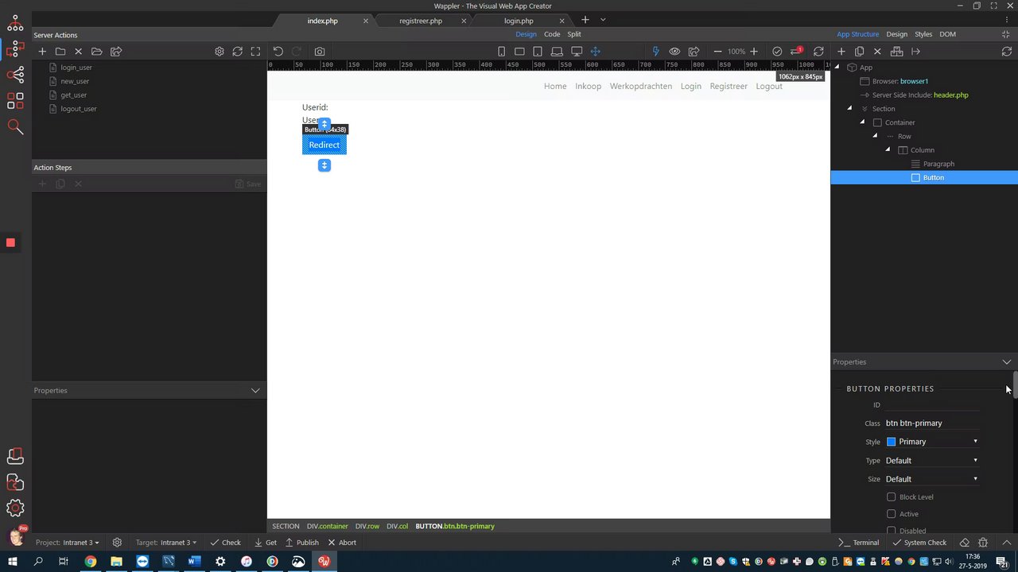Open the Styles panel tab

click(x=923, y=34)
